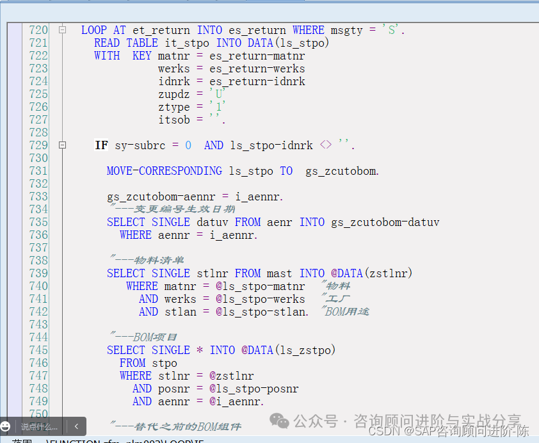Click 'WHERE' keyword on line 736
The height and width of the screenshot is (443, 539).
pos(136,235)
